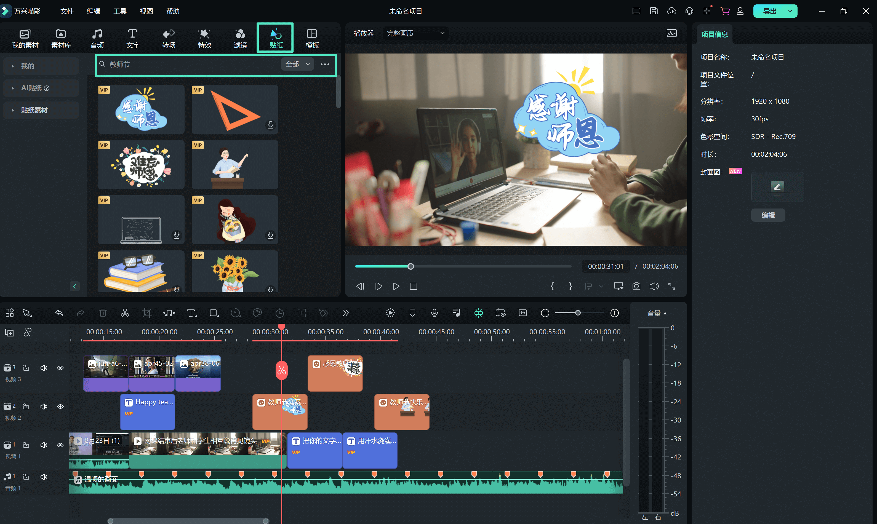Image resolution: width=877 pixels, height=524 pixels.
Task: Click the voiceover microphone icon
Action: (x=434, y=313)
